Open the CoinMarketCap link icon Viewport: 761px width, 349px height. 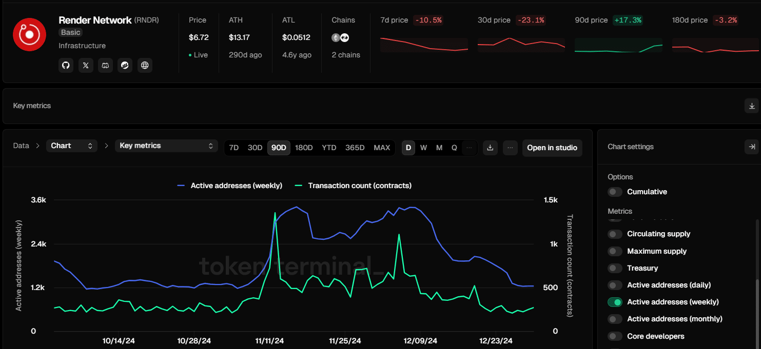[125, 65]
